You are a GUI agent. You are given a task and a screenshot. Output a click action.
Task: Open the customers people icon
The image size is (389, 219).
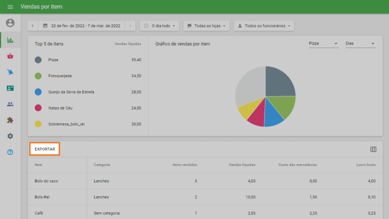(10, 104)
